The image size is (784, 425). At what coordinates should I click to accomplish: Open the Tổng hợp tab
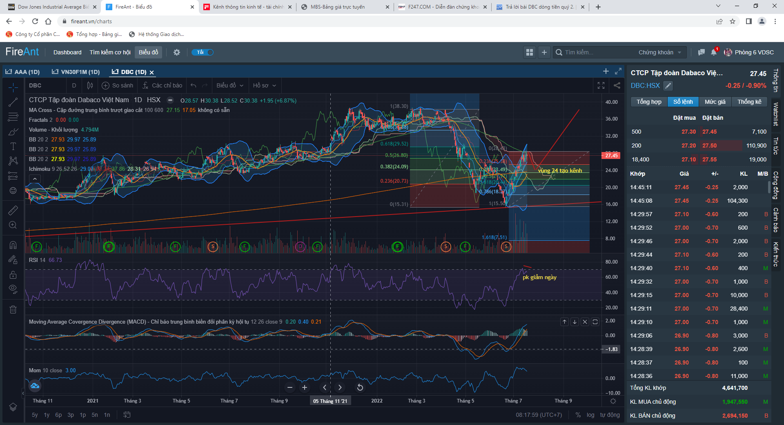(649, 102)
